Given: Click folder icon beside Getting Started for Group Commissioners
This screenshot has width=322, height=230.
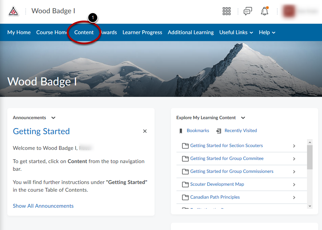Looking at the screenshot, I should 185,171.
